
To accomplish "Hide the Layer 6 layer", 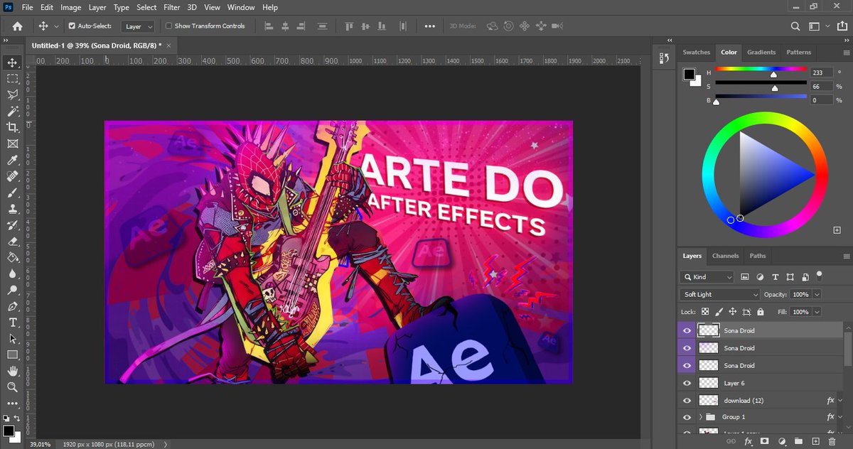I will [687, 383].
